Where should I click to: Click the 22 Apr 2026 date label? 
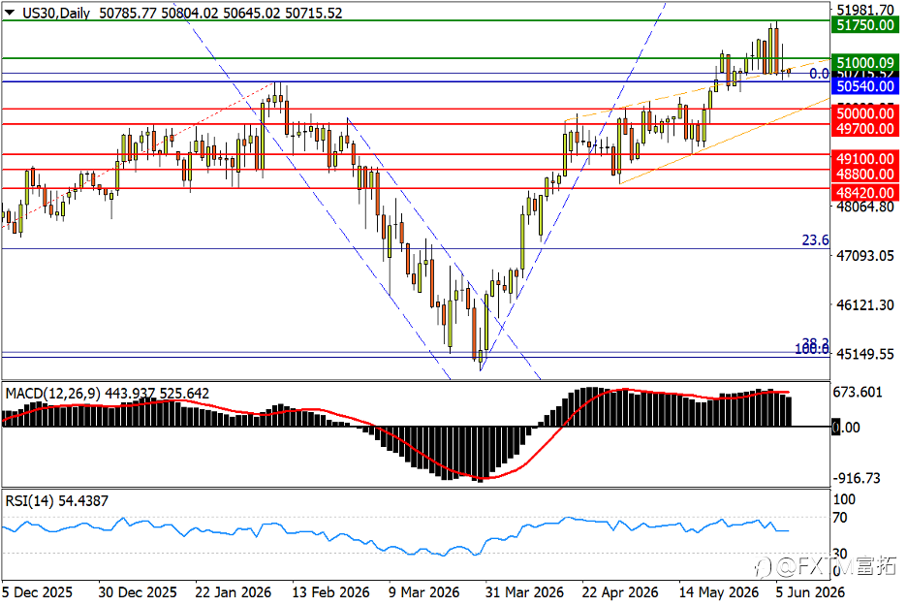point(620,592)
